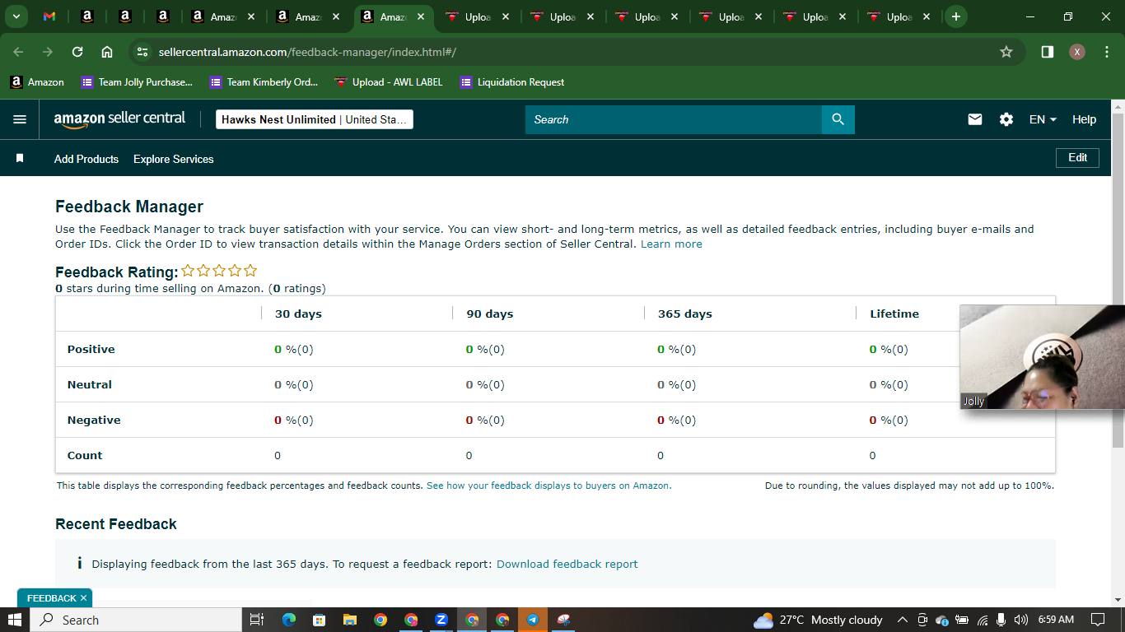Image resolution: width=1125 pixels, height=632 pixels.
Task: Click the 'Positive' row label
Action: 91,349
